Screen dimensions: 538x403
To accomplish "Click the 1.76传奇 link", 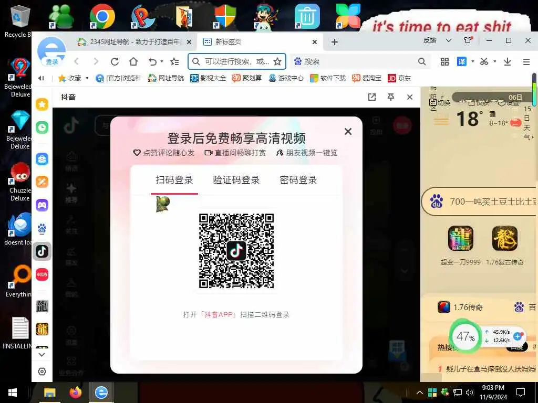I will [460, 307].
